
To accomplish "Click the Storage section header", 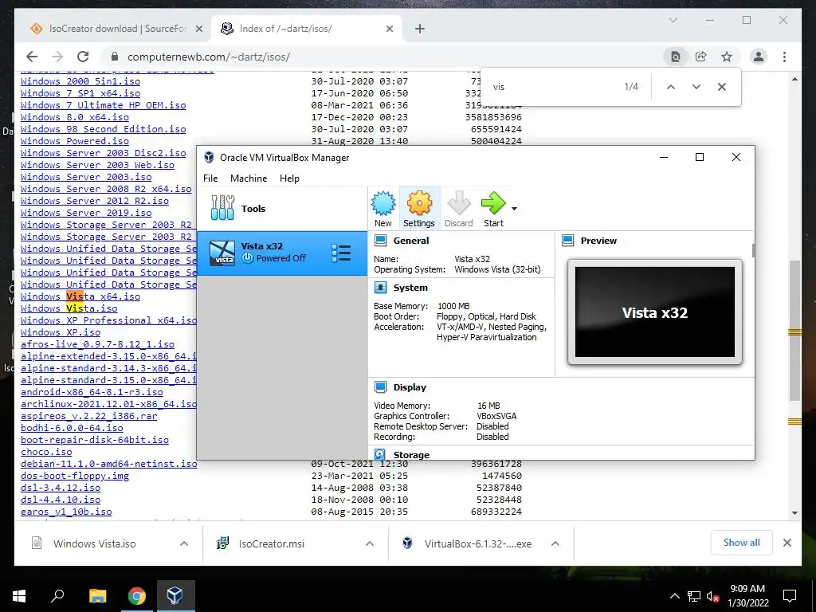I will click(x=411, y=455).
